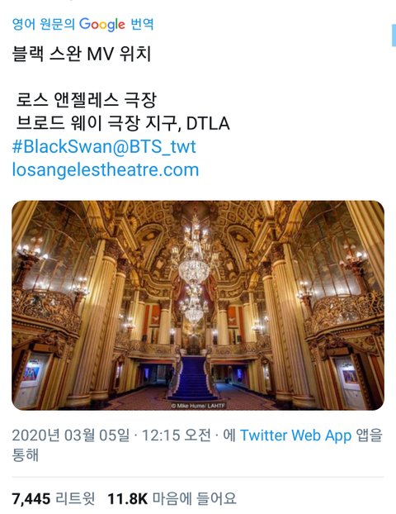The width and height of the screenshot is (396, 514).
Task: Click the 로스 앤젤레스 극장 text line
Action: coord(87,100)
